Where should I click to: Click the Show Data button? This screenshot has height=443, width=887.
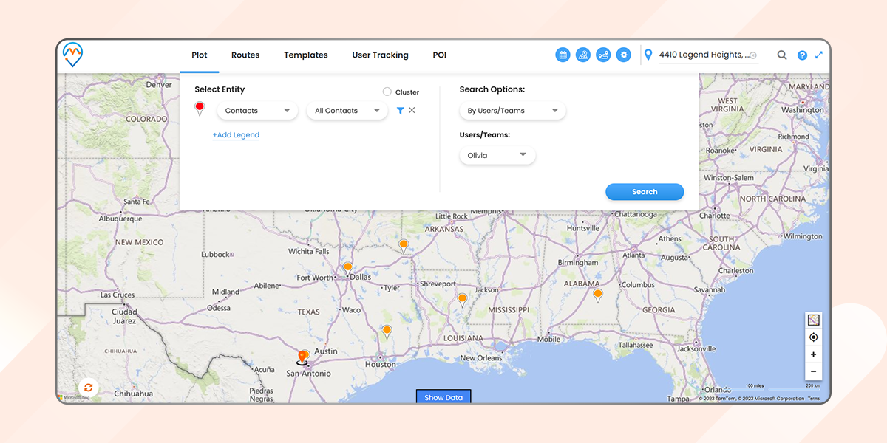point(443,397)
